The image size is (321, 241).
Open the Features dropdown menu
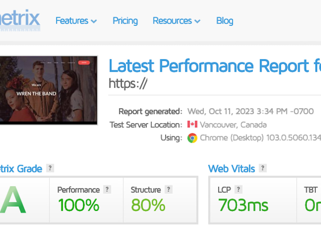point(76,21)
